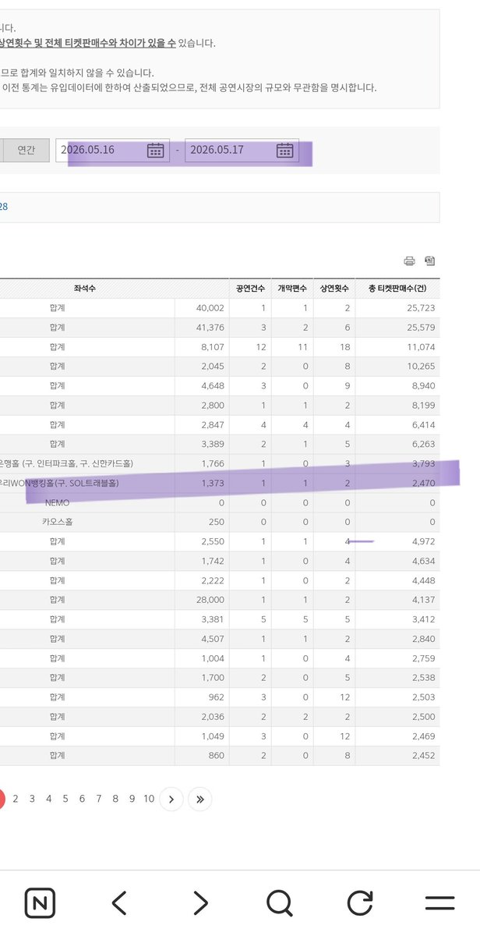The image size is (480, 936).
Task: Tap the Naver home N icon
Action: pyautogui.click(x=40, y=903)
